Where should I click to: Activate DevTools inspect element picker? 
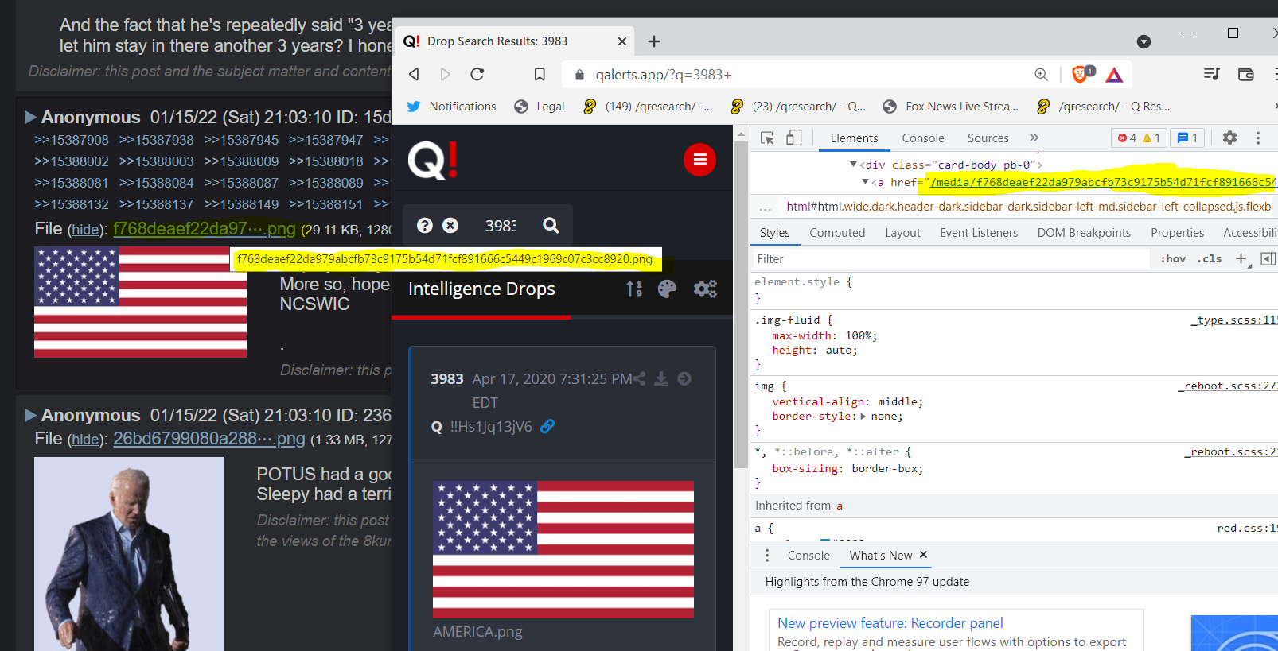click(767, 138)
